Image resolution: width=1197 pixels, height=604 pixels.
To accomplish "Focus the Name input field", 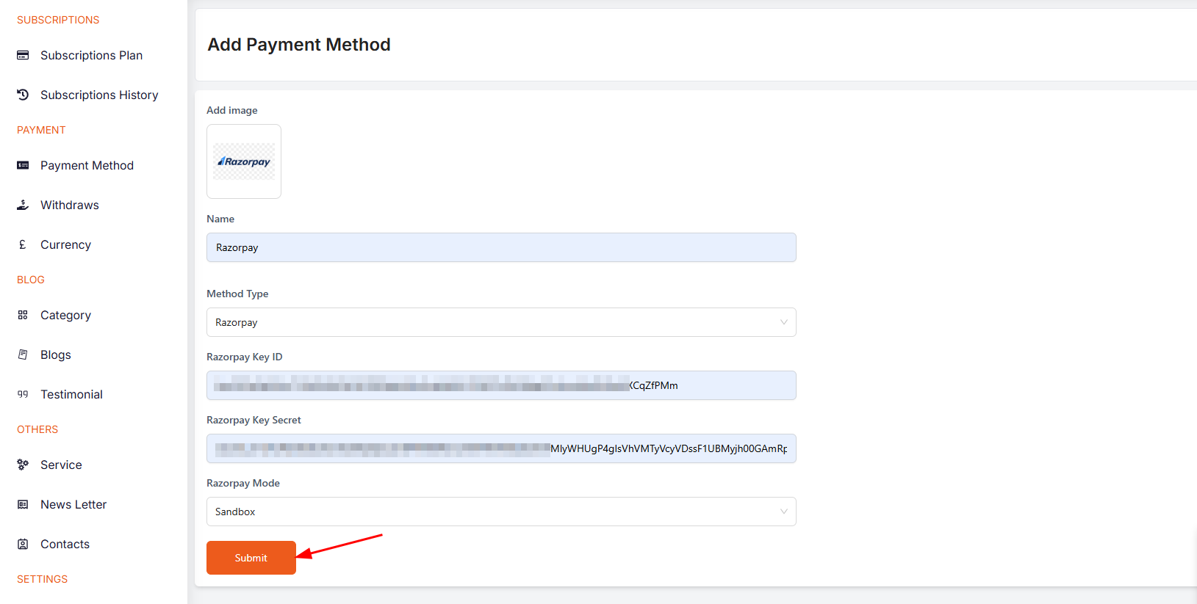I will [x=500, y=247].
